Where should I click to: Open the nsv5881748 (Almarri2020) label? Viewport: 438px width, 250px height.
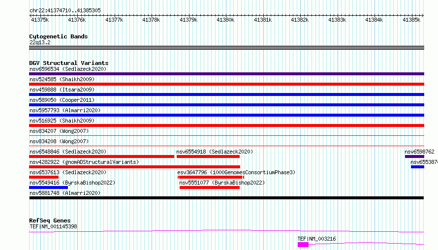point(65,193)
